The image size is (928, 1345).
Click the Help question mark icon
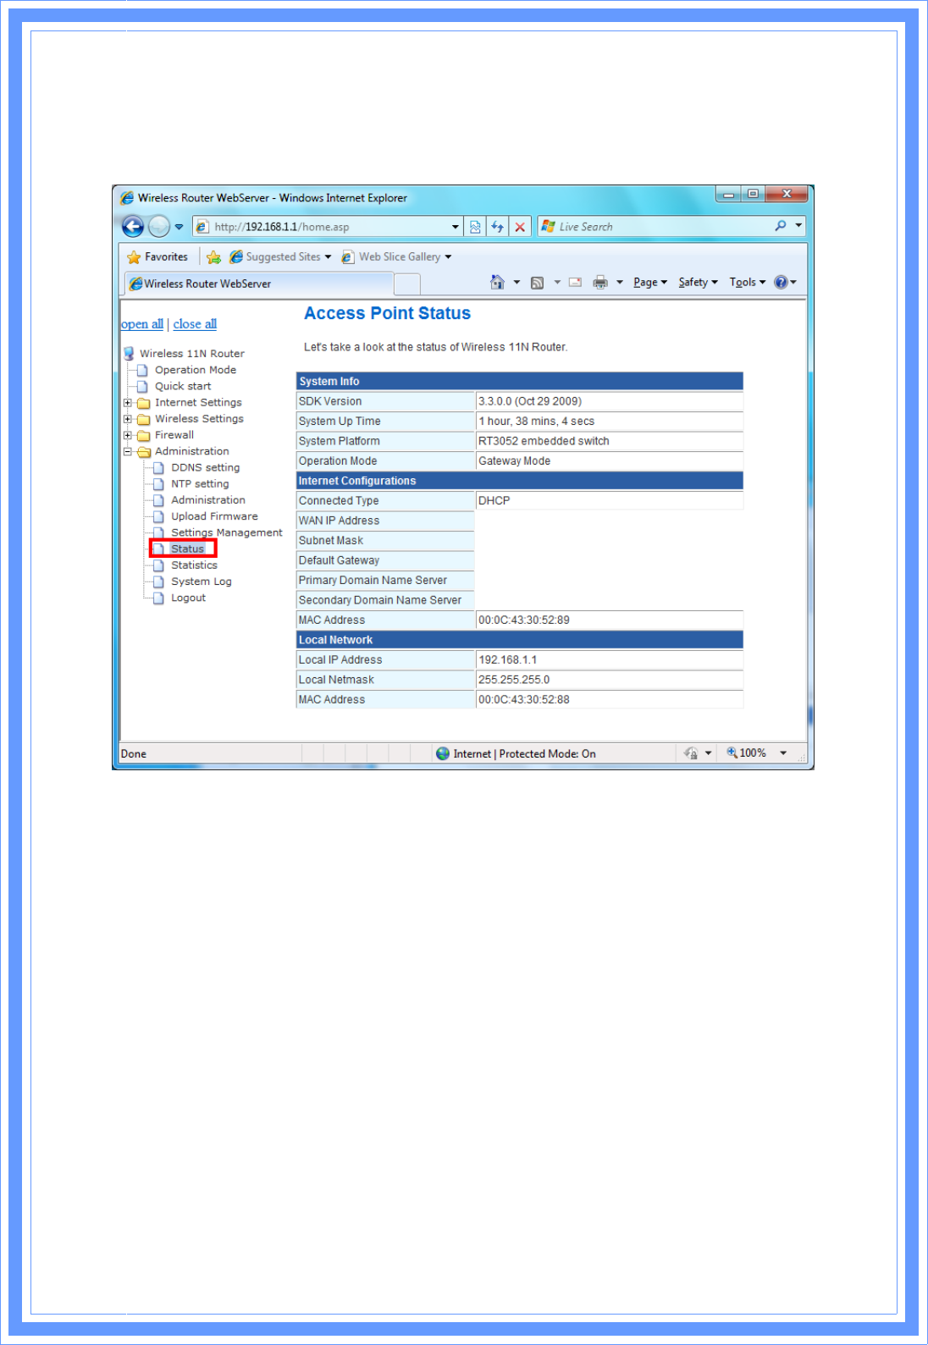click(781, 283)
